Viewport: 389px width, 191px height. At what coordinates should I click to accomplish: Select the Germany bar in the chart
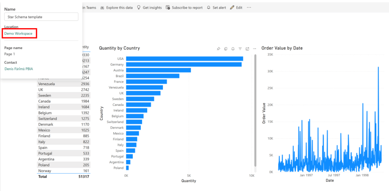[183, 65]
